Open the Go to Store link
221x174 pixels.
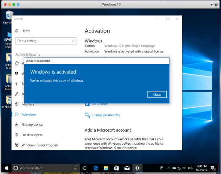pos(100,104)
